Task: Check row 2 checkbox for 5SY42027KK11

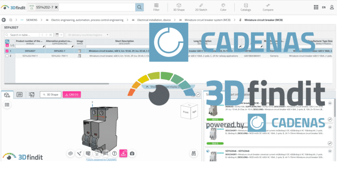Action: pos(7,56)
